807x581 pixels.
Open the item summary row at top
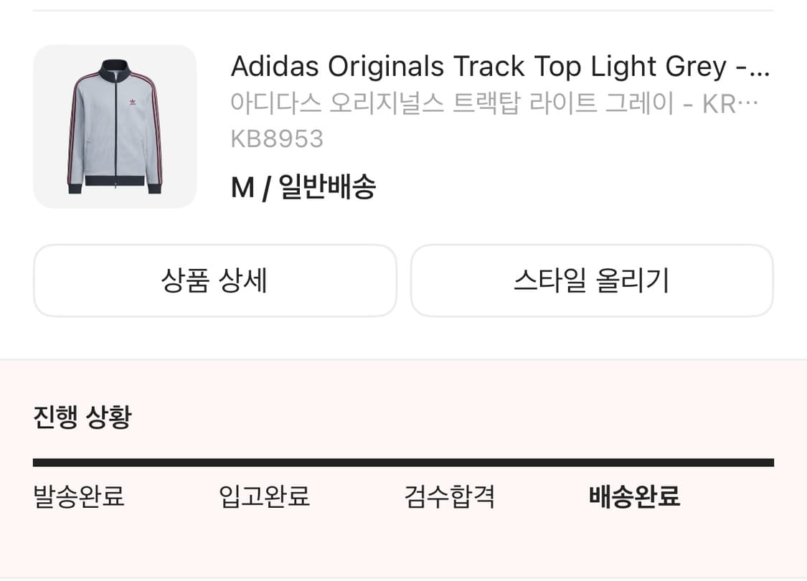(403, 126)
